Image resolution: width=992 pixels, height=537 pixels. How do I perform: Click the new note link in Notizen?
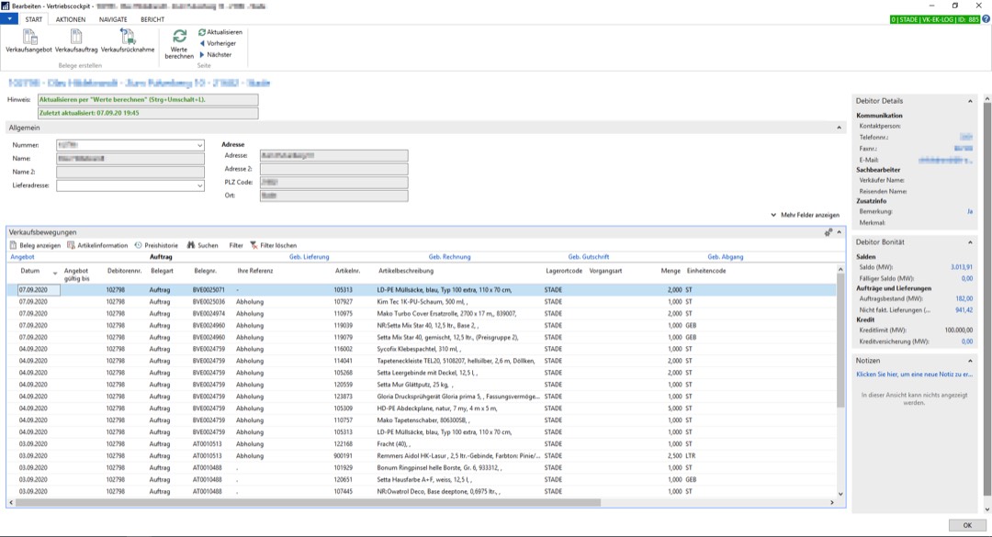pos(913,375)
